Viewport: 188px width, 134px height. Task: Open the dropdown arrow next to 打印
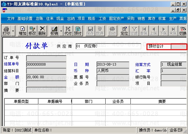tap(13, 31)
